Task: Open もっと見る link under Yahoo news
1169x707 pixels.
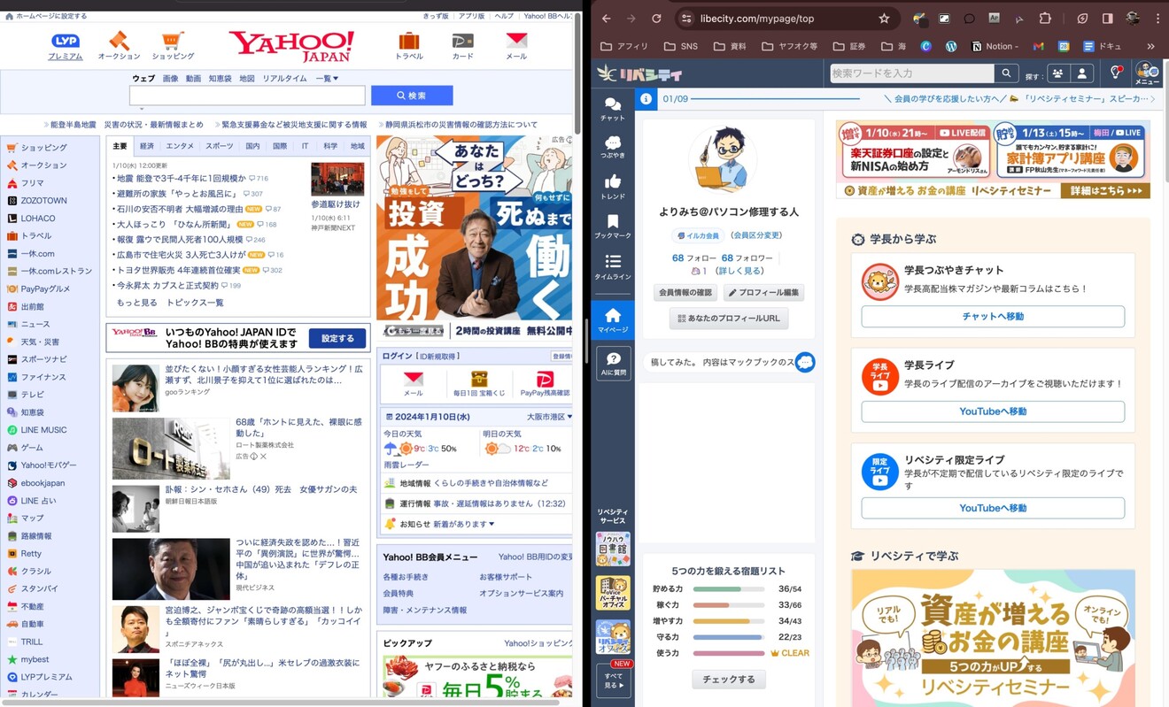Action: [x=137, y=303]
